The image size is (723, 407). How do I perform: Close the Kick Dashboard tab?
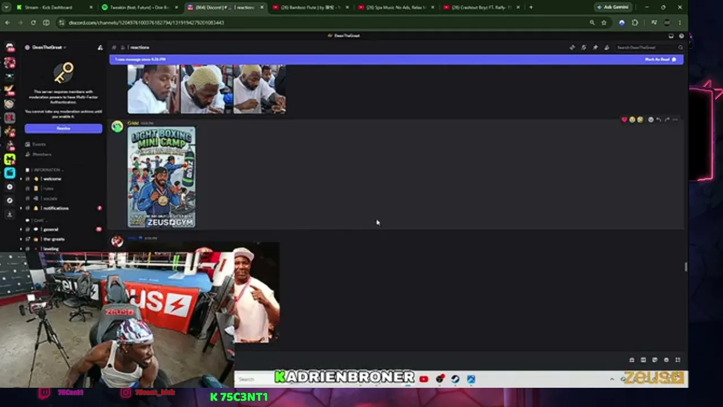point(91,7)
